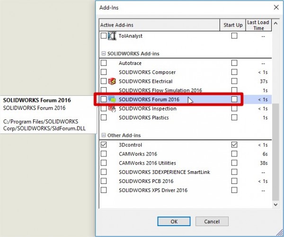The image size is (284, 237).
Task: Uncheck 3Dcontrol Start Up checkbox
Action: tap(234, 145)
